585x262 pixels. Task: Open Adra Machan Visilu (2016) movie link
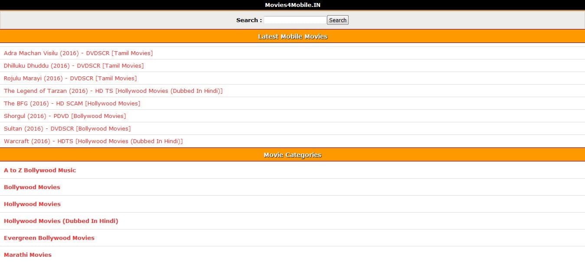coord(78,53)
